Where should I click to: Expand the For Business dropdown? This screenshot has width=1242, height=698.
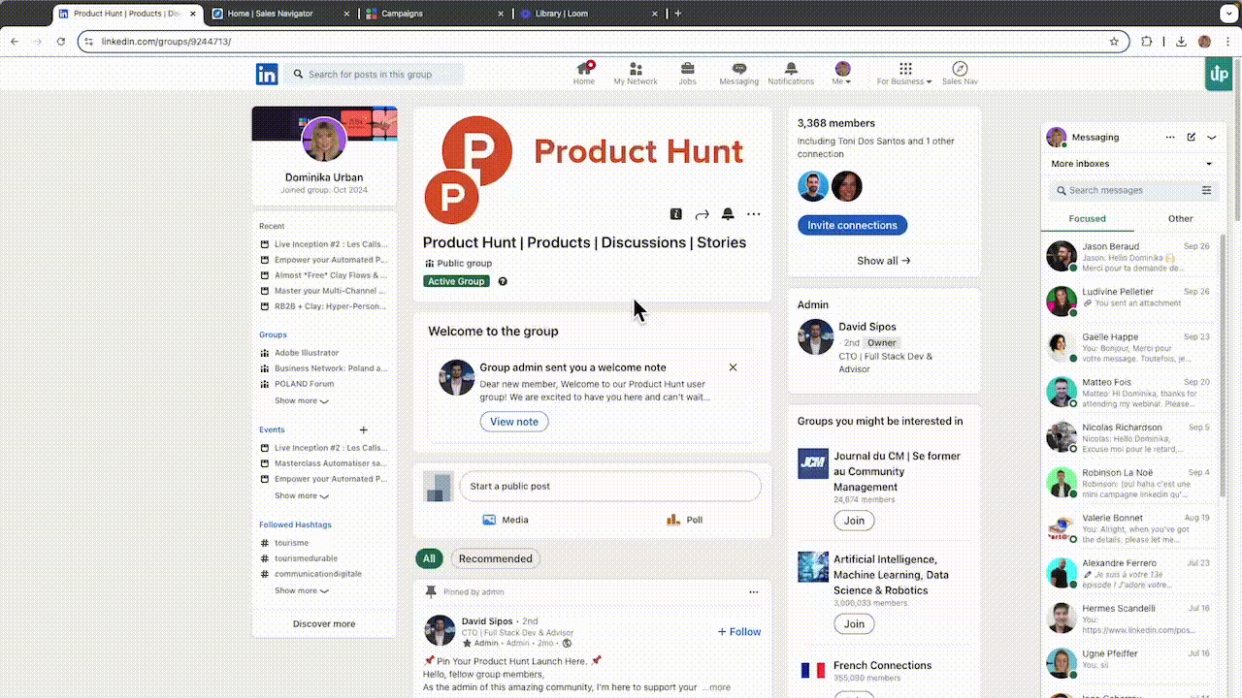(904, 74)
